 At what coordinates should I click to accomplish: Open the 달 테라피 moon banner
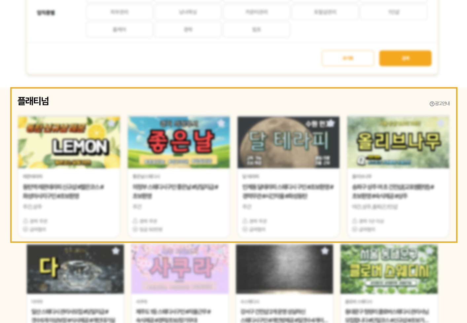pyautogui.click(x=288, y=143)
